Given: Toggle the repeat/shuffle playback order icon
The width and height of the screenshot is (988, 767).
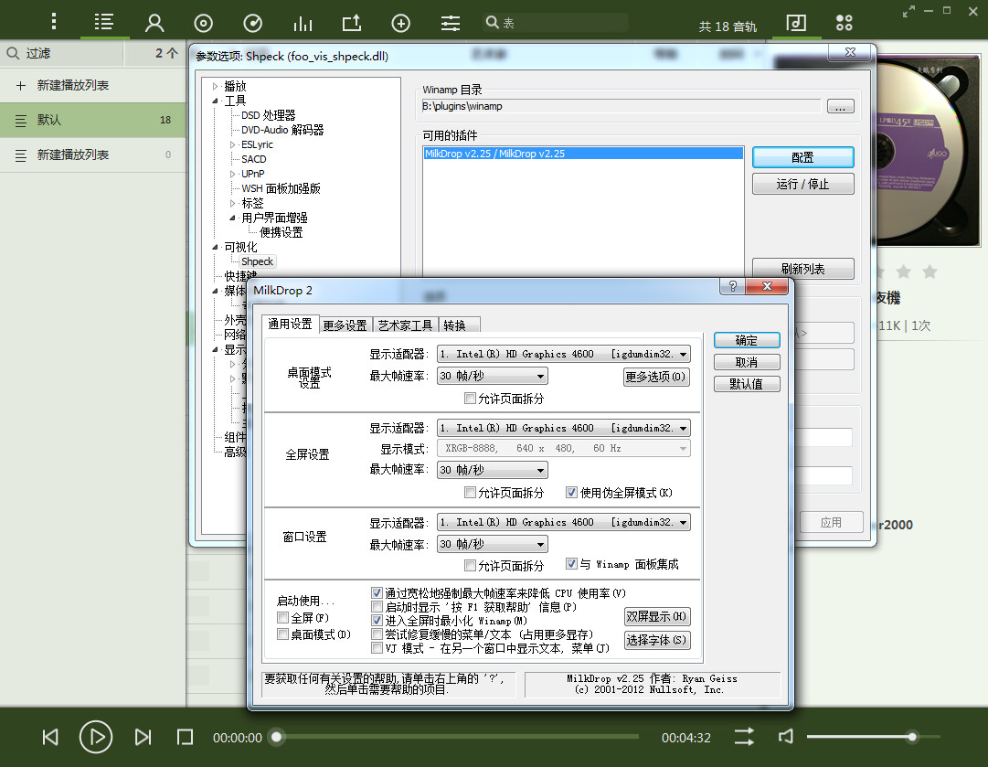Looking at the screenshot, I should pos(744,737).
